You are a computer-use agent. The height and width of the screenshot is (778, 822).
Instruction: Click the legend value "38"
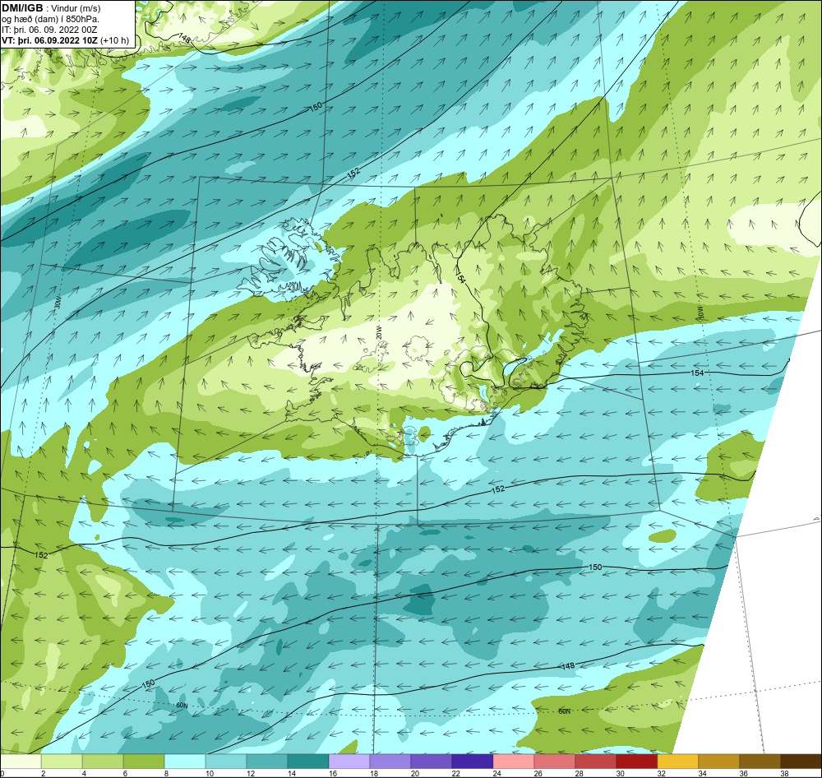click(785, 773)
